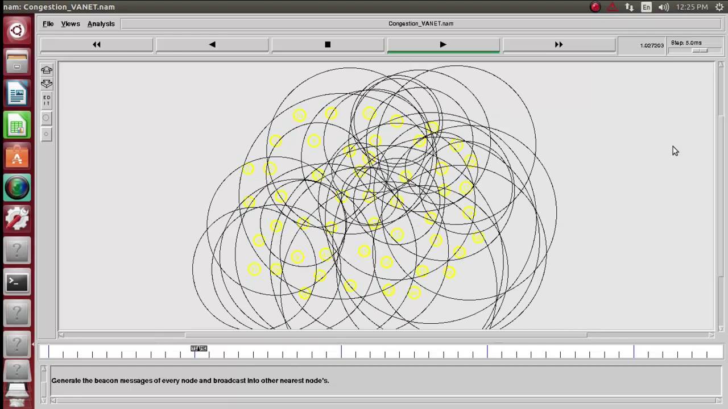
Task: Open Ubuntu Dash home
Action: 17,31
